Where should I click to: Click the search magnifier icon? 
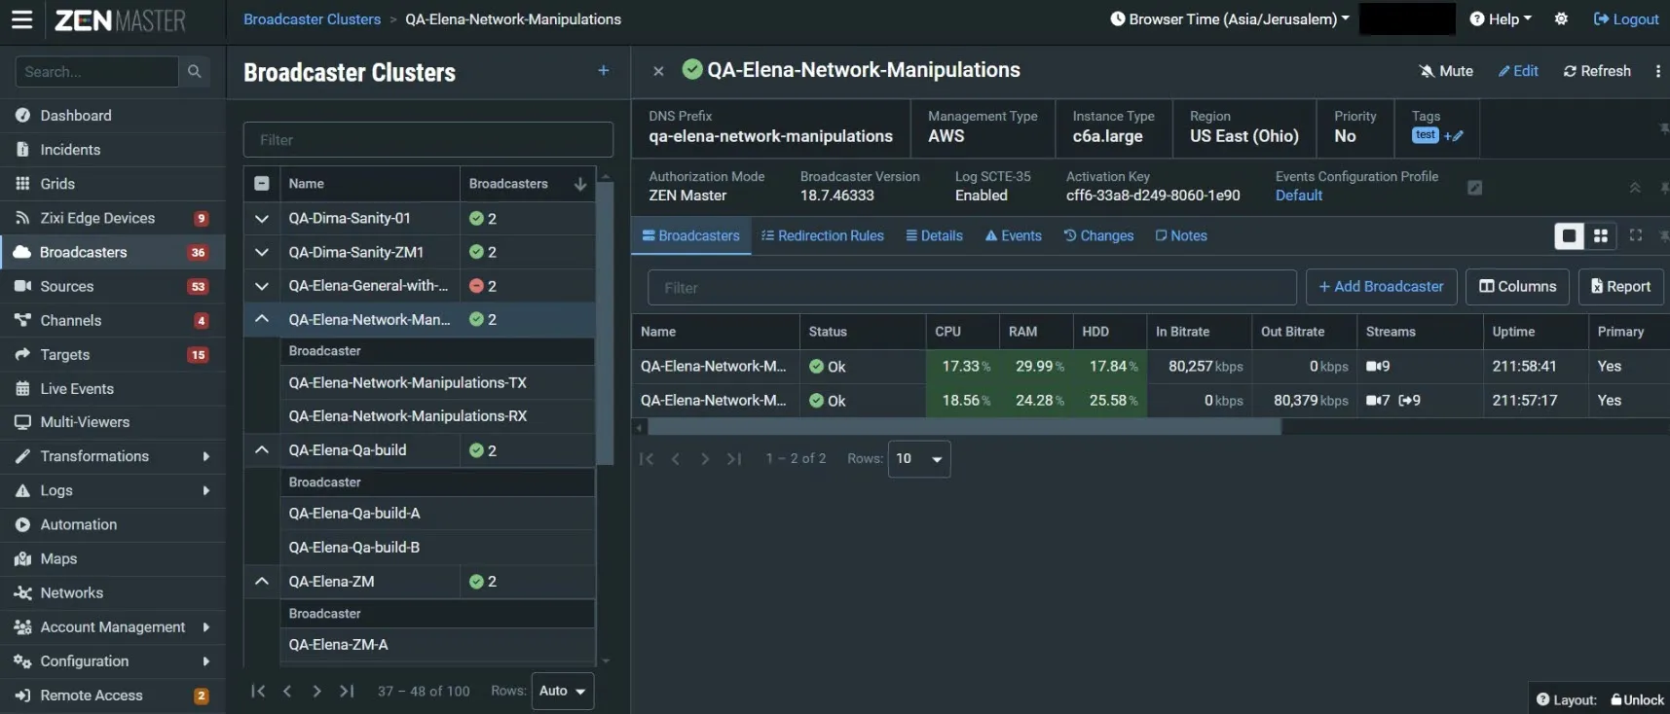(x=195, y=71)
